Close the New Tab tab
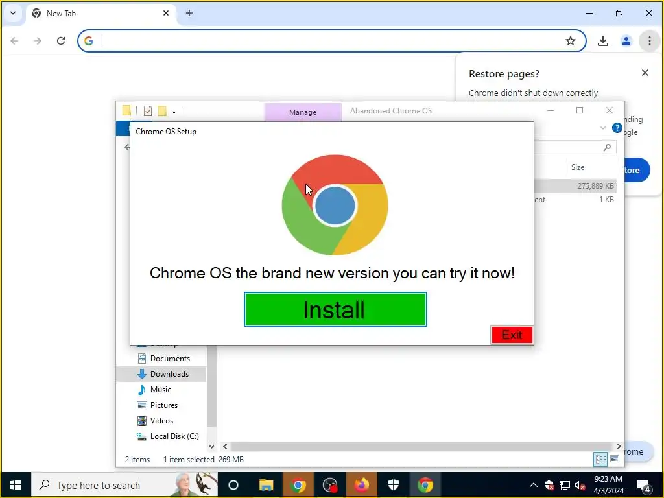This screenshot has width=664, height=498. [166, 13]
